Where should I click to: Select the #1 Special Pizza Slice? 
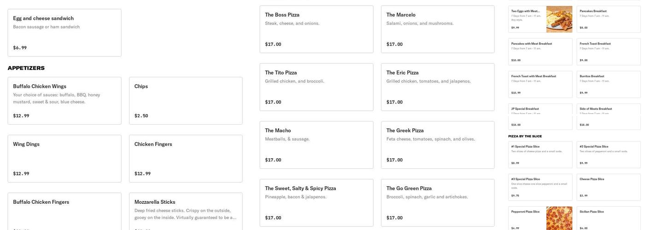[540, 155]
